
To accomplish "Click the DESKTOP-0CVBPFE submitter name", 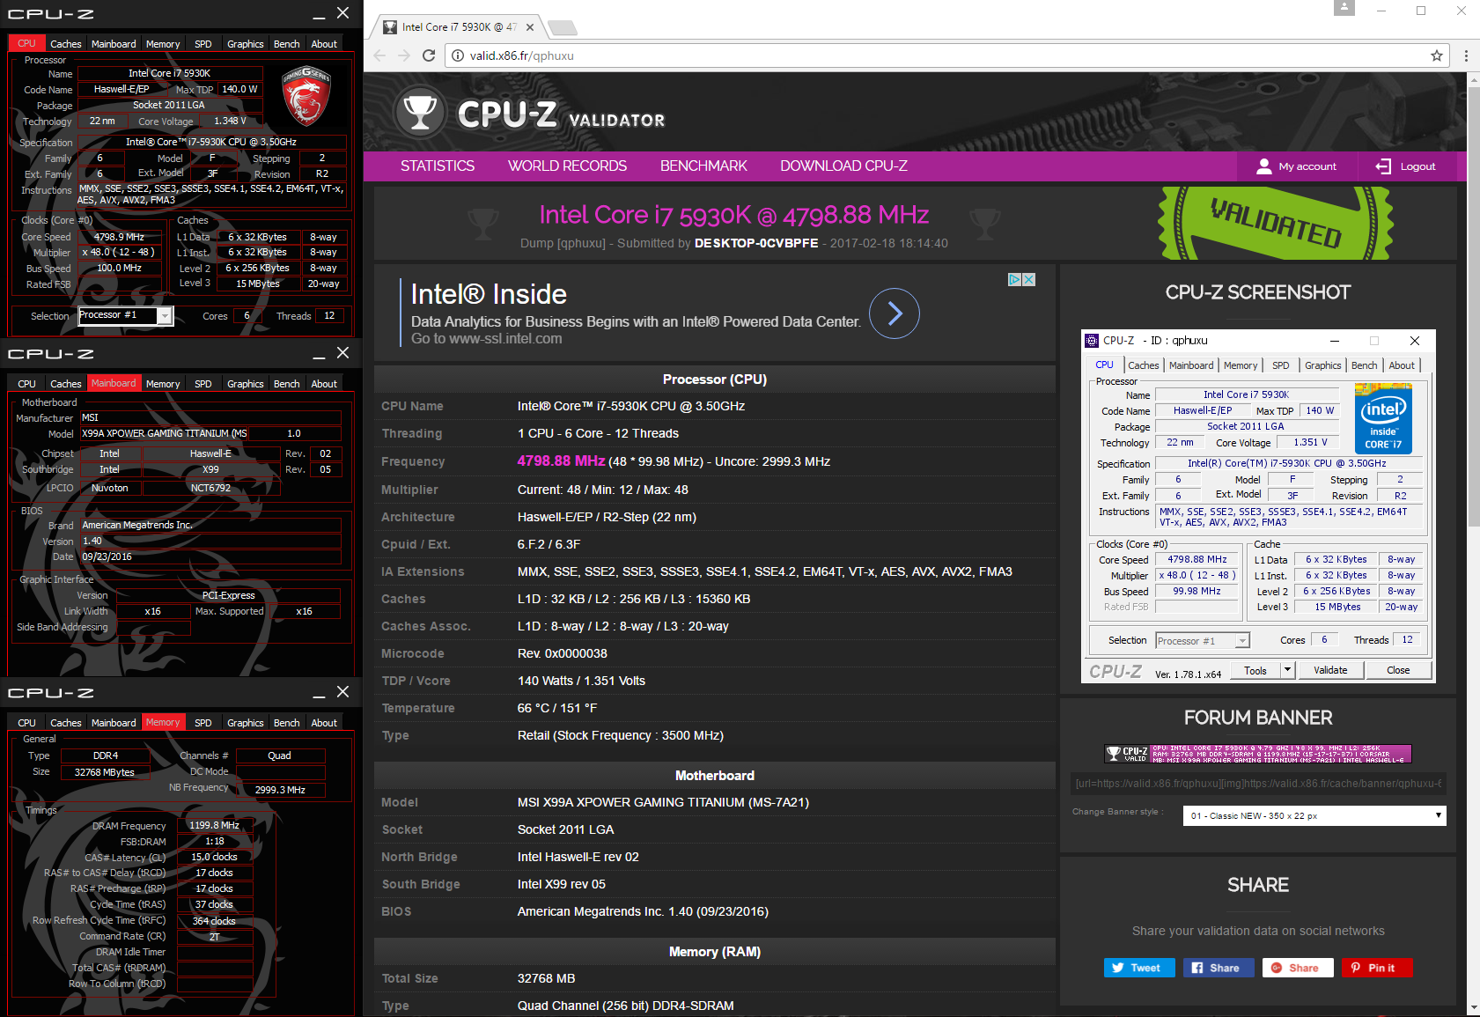I will pyautogui.click(x=756, y=243).
